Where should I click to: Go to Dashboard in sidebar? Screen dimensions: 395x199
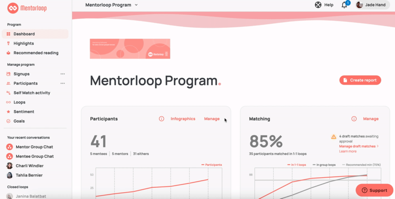pyautogui.click(x=35, y=34)
